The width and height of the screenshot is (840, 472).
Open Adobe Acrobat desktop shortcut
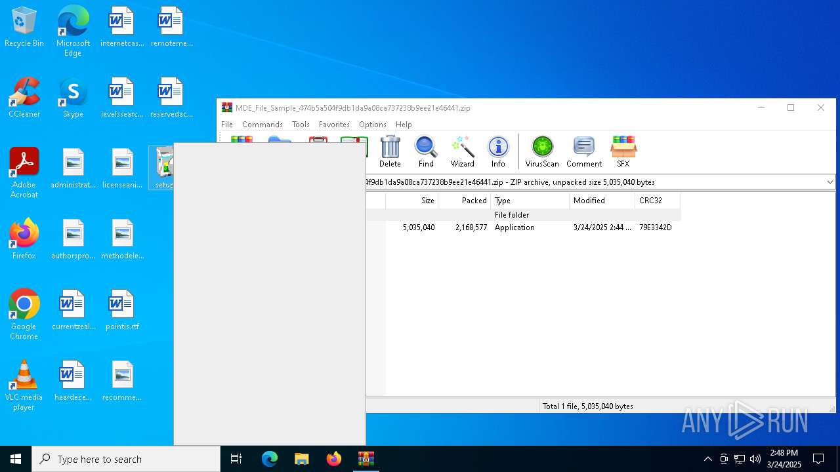(24, 173)
